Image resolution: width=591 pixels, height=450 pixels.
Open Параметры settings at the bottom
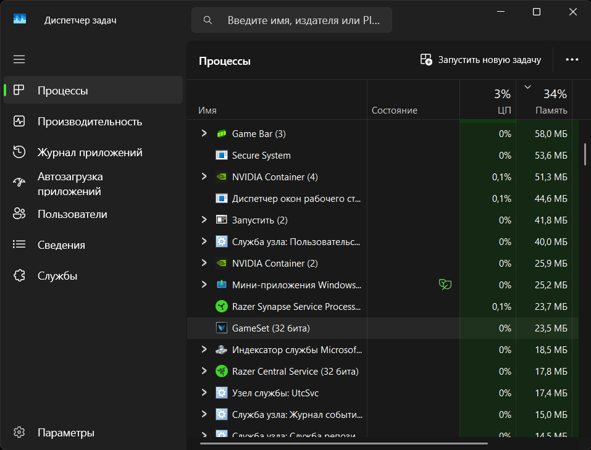tap(65, 433)
